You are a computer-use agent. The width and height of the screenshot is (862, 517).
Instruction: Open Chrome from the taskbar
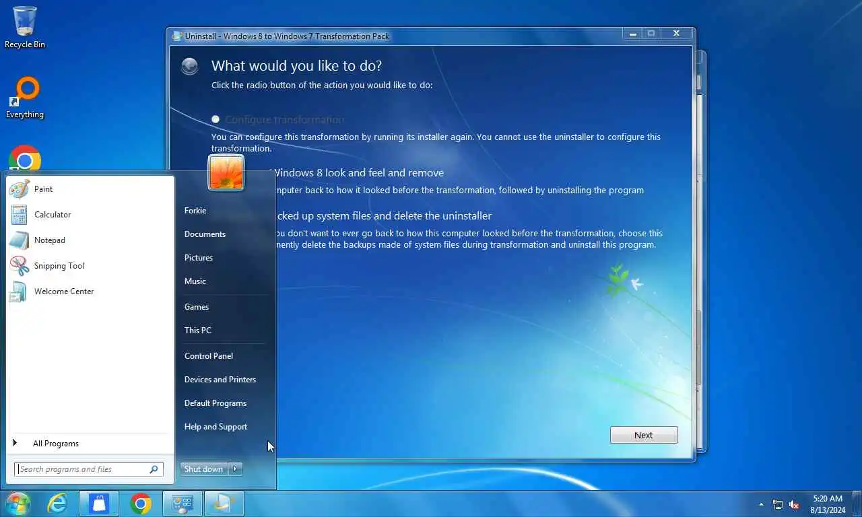(x=141, y=504)
